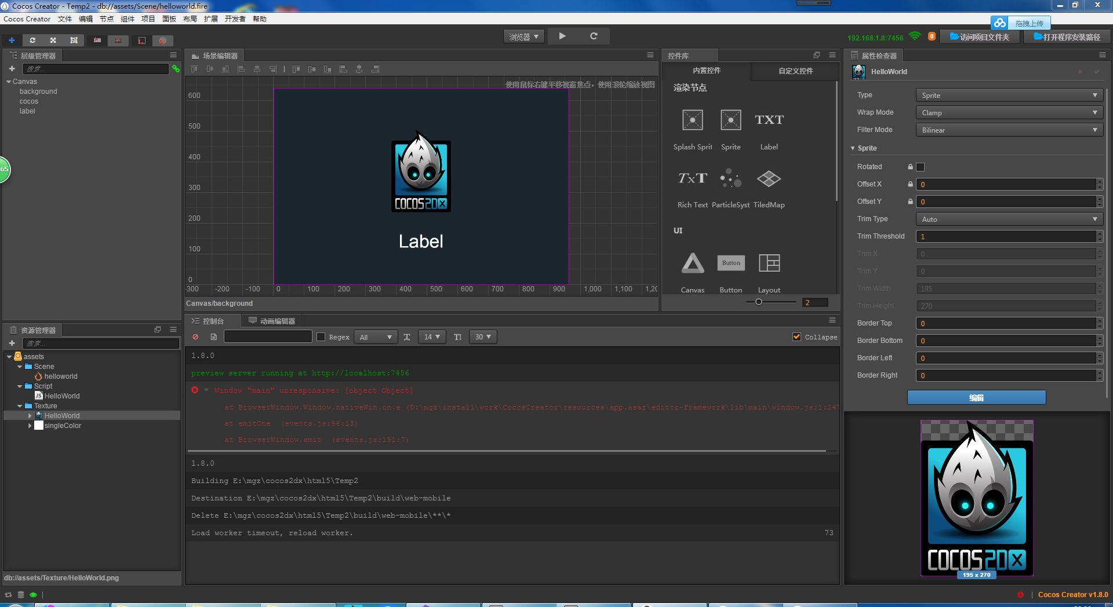Open the hierarchy panel menu icon
Image resolution: width=1113 pixels, height=607 pixels.
tap(173, 55)
